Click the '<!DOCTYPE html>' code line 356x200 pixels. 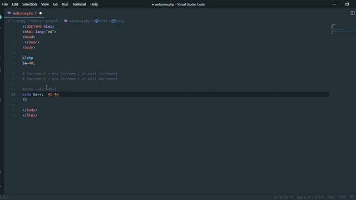tap(38, 27)
